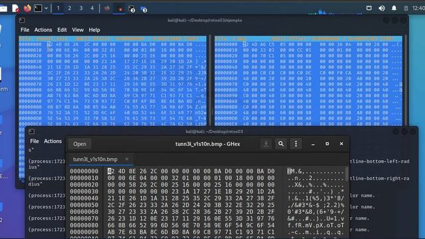Open Actions menu in retos03 terminal
This screenshot has width=425, height=239.
(53, 141)
